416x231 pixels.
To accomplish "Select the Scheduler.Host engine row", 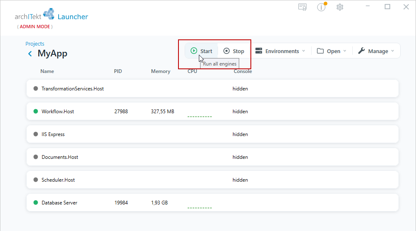I will (213, 180).
